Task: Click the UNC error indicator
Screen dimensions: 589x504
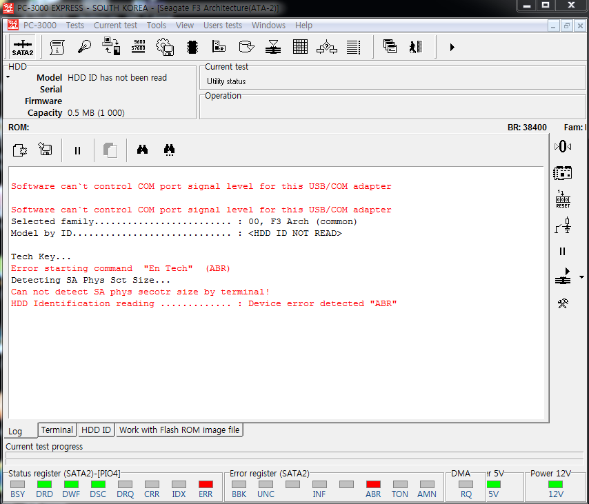Action: tap(266, 485)
